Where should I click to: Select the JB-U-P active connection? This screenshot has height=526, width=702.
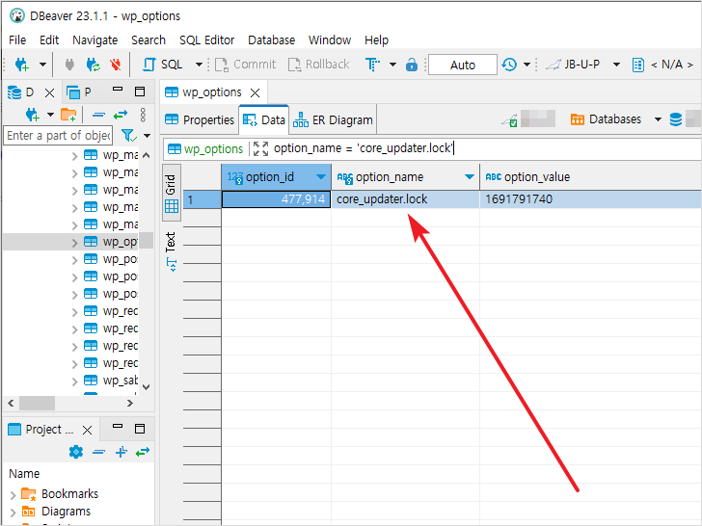click(x=574, y=65)
